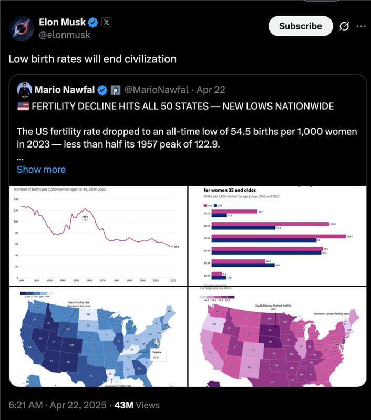The height and width of the screenshot is (420, 371).
Task: Open the three-dot more options menu
Action: click(x=361, y=26)
